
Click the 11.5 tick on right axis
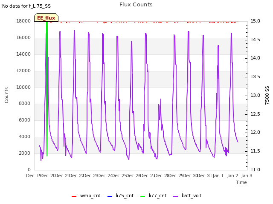pos(255,151)
